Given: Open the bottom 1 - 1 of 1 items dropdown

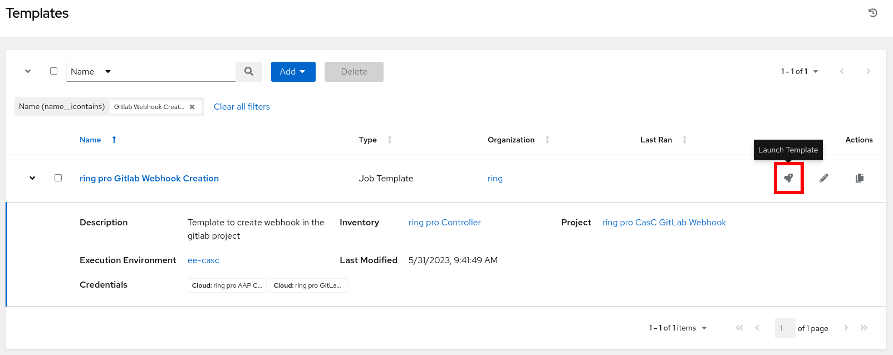Looking at the screenshot, I should pyautogui.click(x=678, y=328).
